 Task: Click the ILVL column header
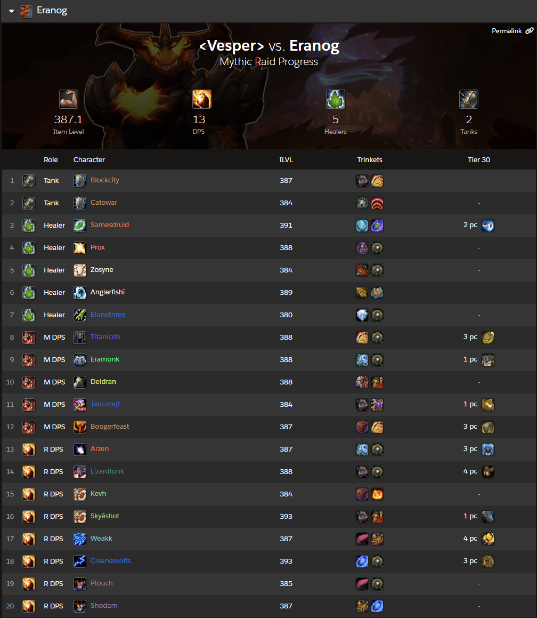pyautogui.click(x=286, y=159)
